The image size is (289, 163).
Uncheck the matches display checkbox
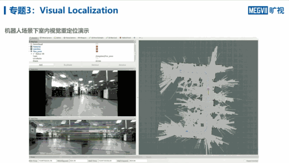click(x=97, y=49)
